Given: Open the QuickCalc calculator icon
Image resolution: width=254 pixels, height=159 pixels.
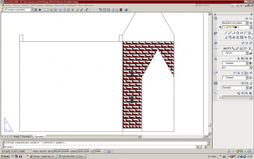Looking at the screenshot, I should (121, 10).
